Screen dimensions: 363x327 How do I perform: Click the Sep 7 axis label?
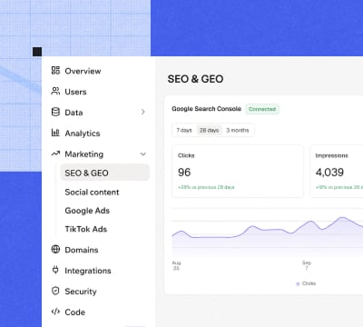coord(307,265)
